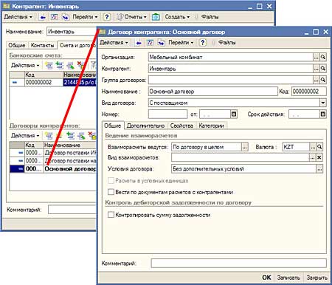Click Наименование field with Основной договор
332x285 pixels.
[x=213, y=92]
